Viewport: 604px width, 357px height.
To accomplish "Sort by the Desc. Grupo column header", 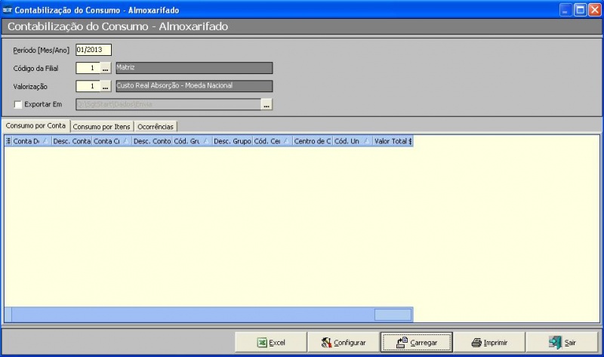I will point(231,141).
